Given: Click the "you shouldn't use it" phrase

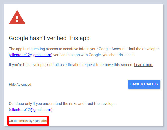Looking at the screenshot, I should 119,55.
